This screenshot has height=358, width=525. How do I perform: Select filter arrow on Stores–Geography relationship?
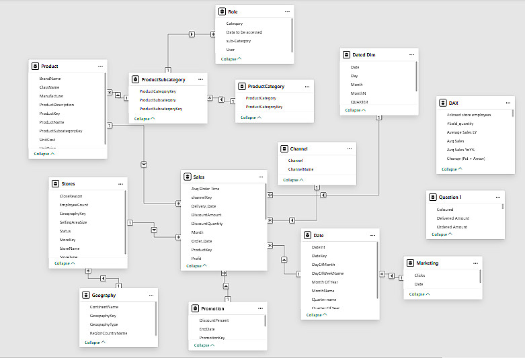pyautogui.click(x=103, y=278)
